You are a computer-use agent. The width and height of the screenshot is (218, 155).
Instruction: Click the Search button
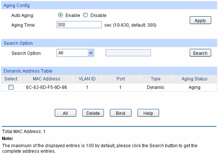point(200,53)
